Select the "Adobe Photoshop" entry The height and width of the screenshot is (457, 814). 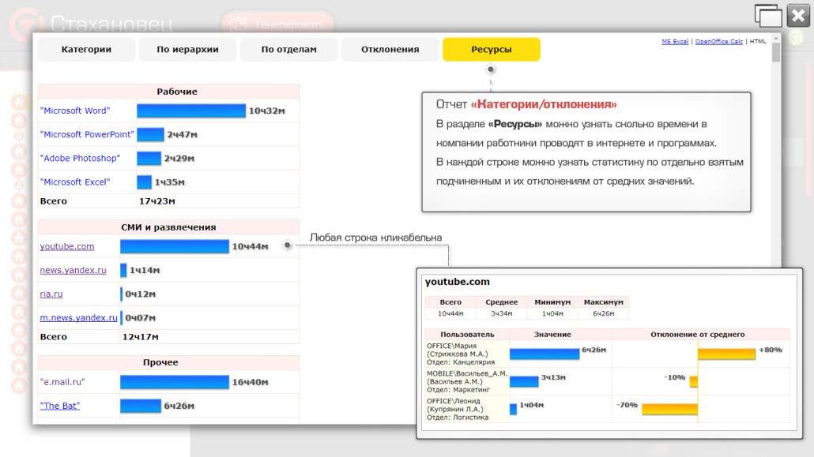(x=80, y=158)
